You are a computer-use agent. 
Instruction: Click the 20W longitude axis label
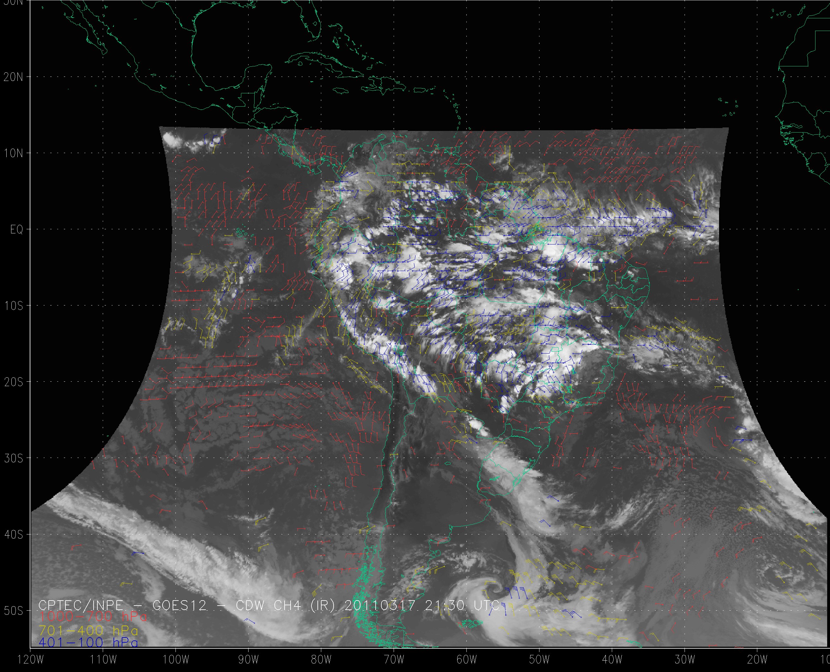[x=758, y=660]
